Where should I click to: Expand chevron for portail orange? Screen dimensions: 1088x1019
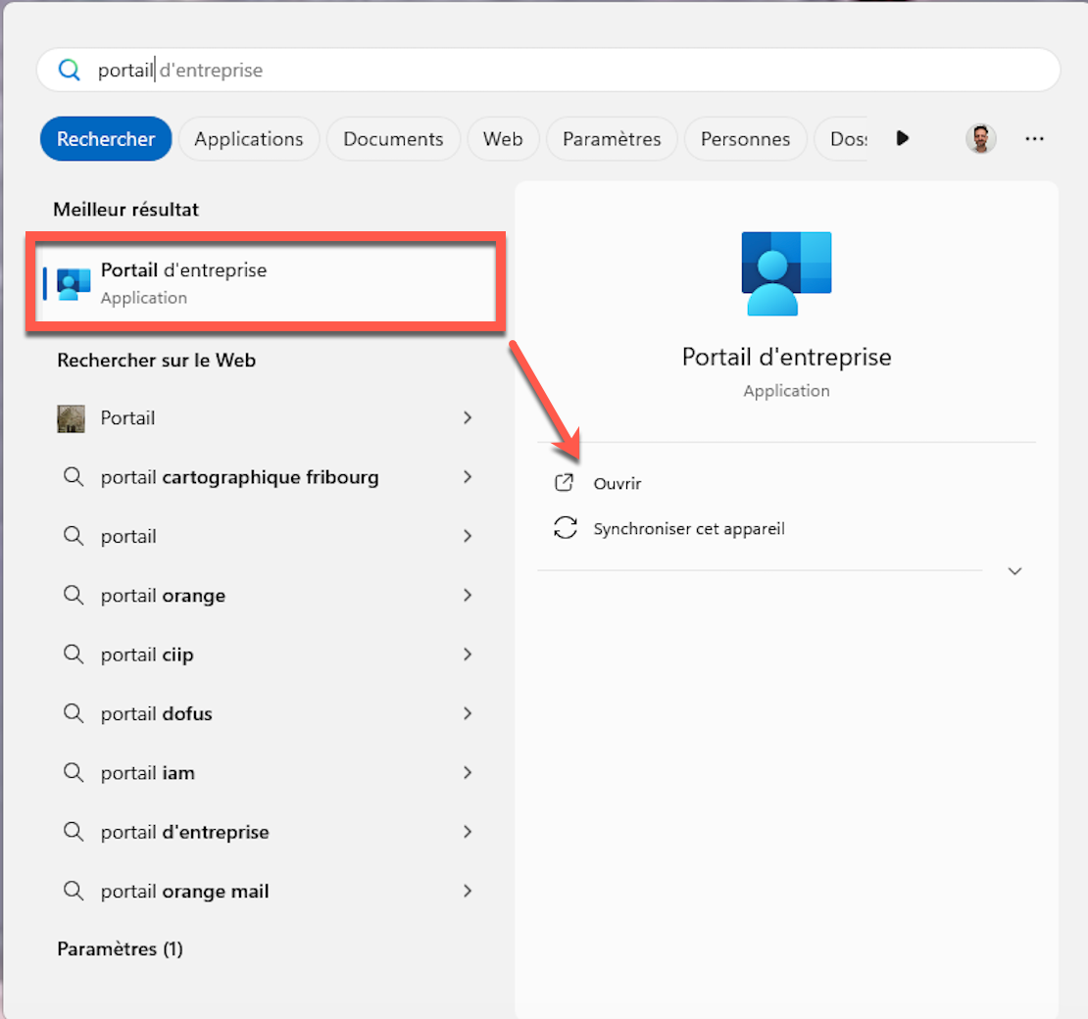(x=468, y=595)
